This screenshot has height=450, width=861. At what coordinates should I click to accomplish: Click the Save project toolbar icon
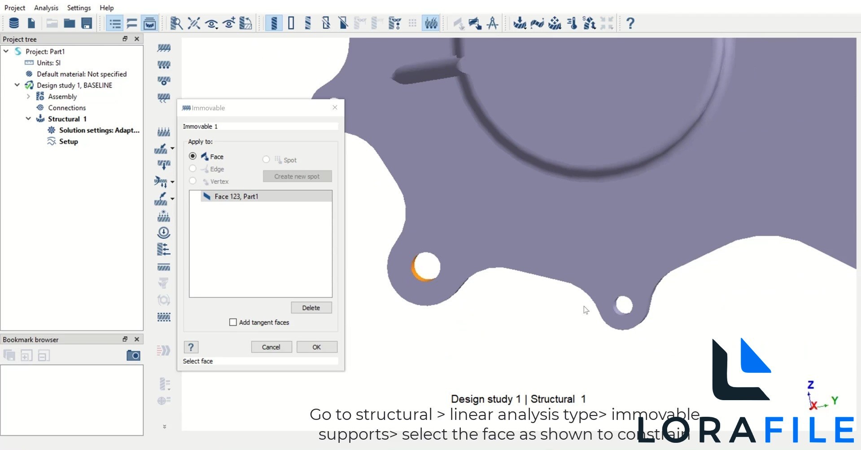coord(87,23)
